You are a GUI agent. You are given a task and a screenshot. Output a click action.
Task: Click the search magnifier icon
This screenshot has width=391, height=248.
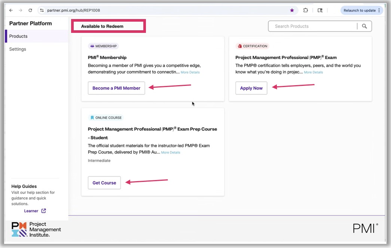click(x=364, y=26)
